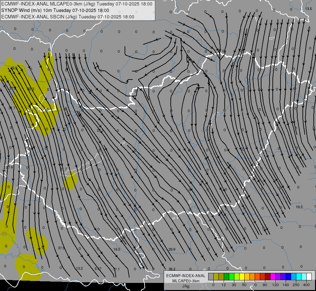316x291 pixels.
Task: Click legend tick label 70
Action: point(255,285)
